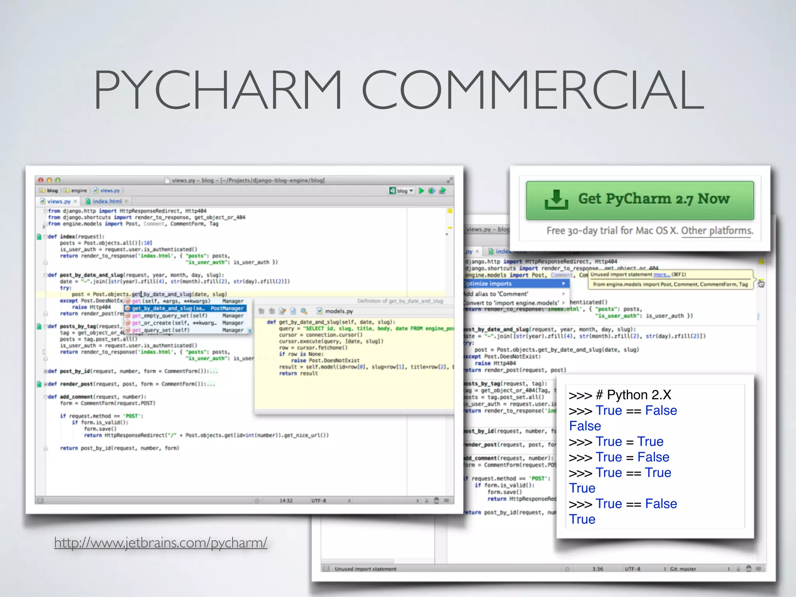Click the 'engine' folder breadcrumb
Viewport: 796px width, 597px height.
pos(76,190)
